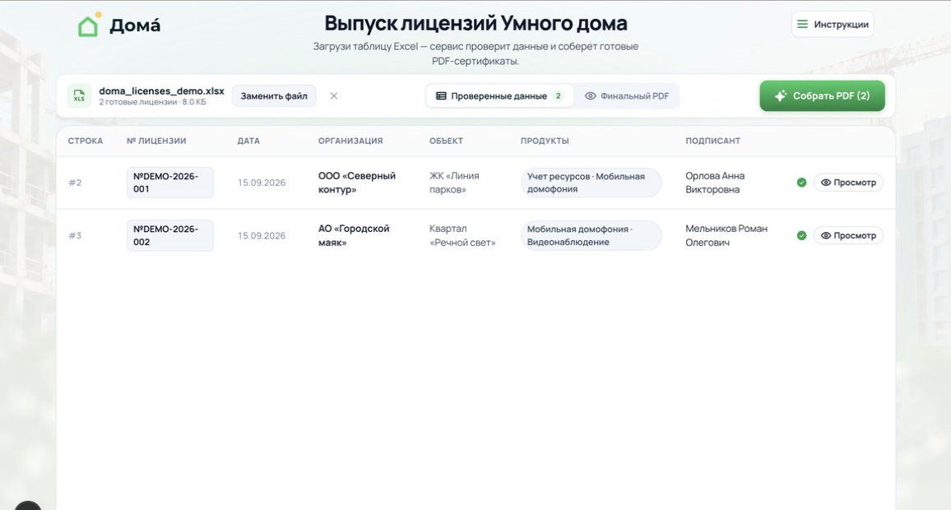Screen dimensions: 951x510
Task: Click the ОБЪЕКТ column header
Action: [446, 141]
